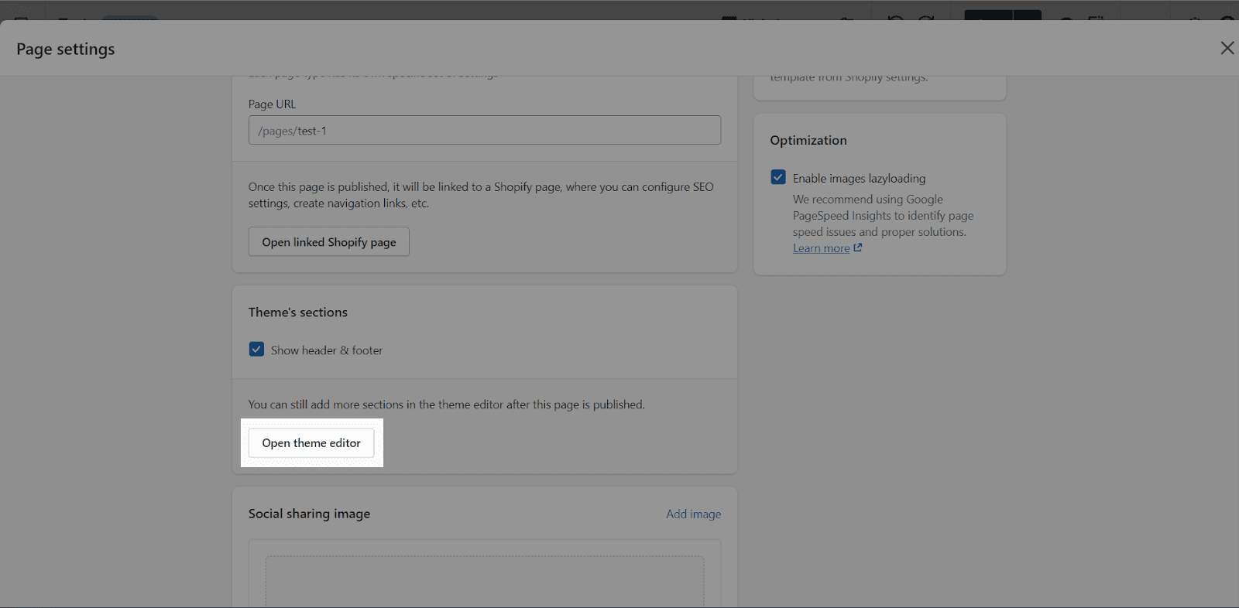
Task: Open linked Shopify page
Action: 329,241
